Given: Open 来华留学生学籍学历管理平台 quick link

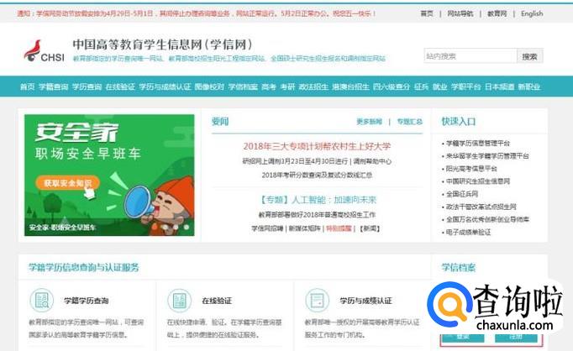Looking at the screenshot, I should point(487,156).
